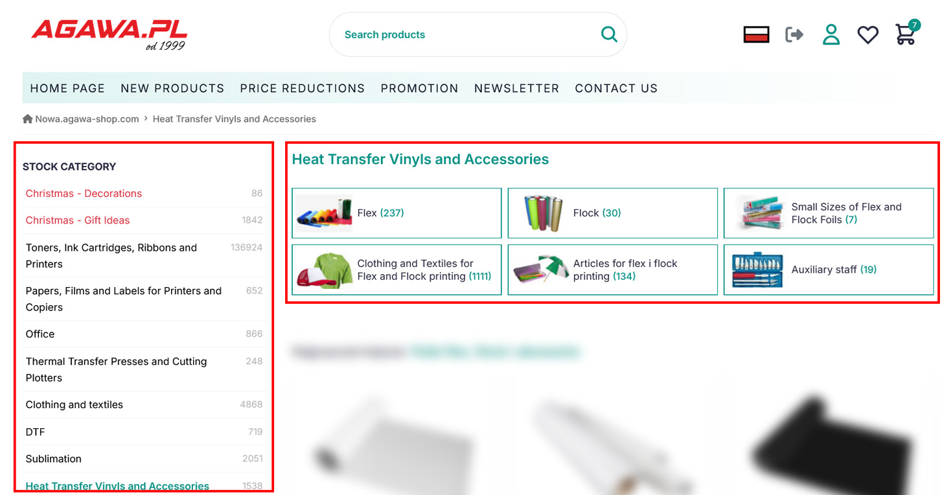Click the AGAWA.PL logo

(109, 34)
